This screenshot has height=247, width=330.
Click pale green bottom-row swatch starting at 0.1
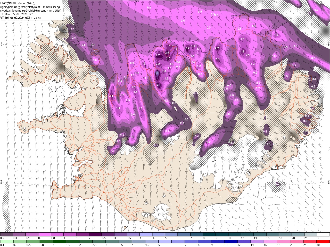point(7,242)
